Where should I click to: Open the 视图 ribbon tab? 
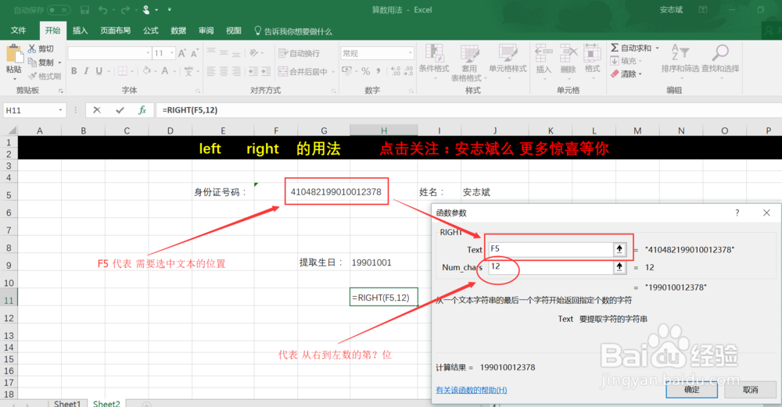(x=233, y=31)
